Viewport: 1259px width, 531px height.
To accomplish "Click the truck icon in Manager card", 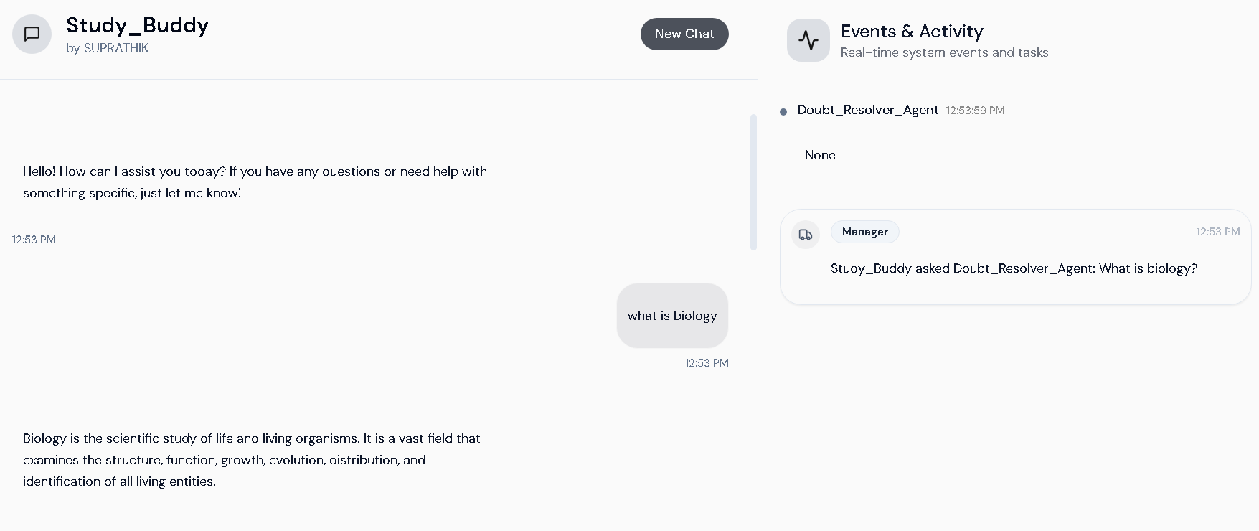I will pyautogui.click(x=806, y=235).
